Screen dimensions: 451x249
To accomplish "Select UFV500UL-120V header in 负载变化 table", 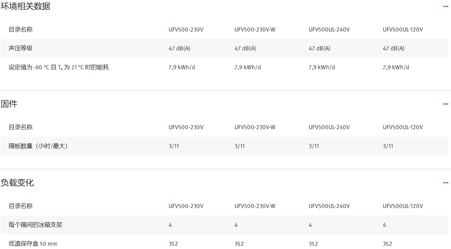I will tap(403, 206).
